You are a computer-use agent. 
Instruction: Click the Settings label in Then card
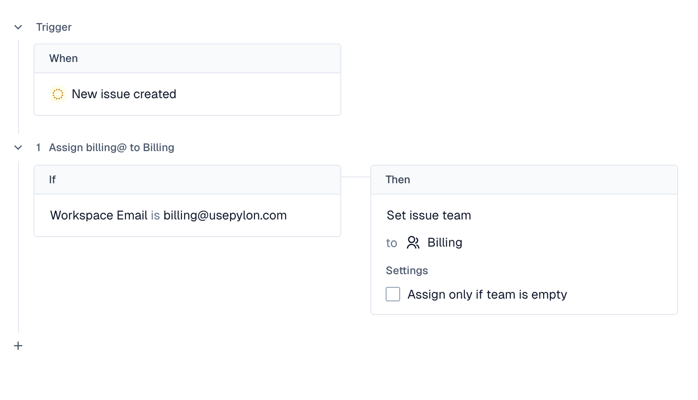[406, 271]
